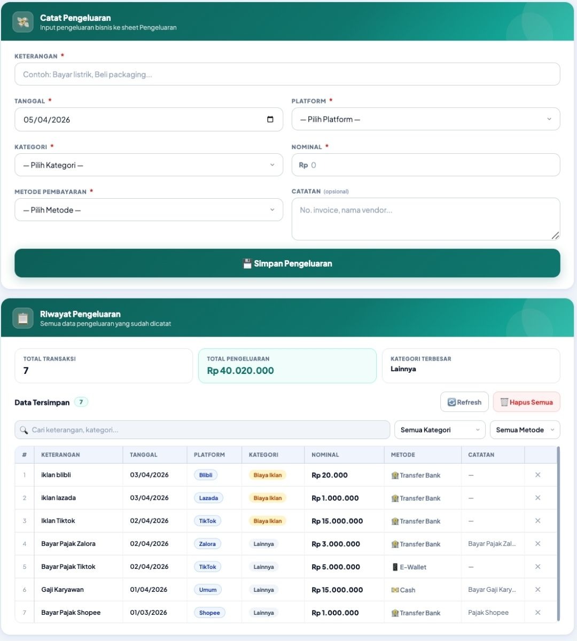This screenshot has height=641, width=577.
Task: Open the Semua Metode filter
Action: (525, 430)
